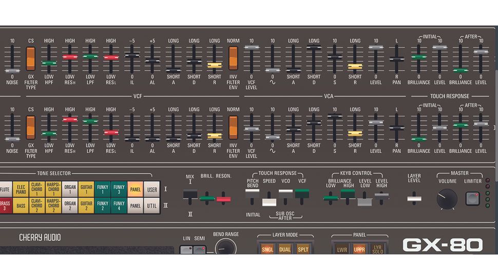Viewport: 498px width, 280px height.
Task: Click the PITCH BEND touch response slider
Action: (253, 194)
